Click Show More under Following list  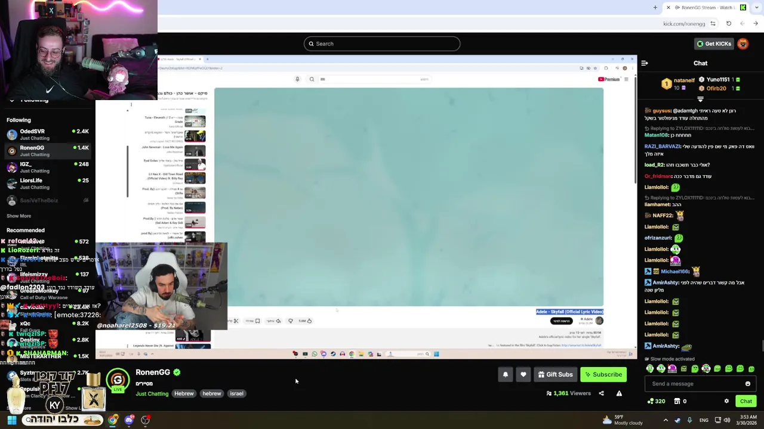click(19, 216)
